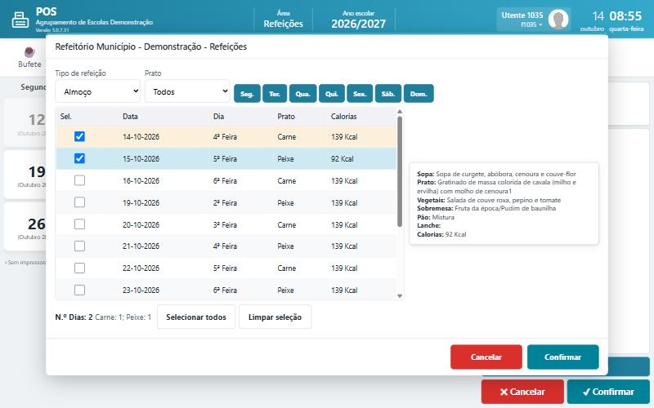Click the list scroll up arrow
This screenshot has width=654, height=408.
[400, 112]
